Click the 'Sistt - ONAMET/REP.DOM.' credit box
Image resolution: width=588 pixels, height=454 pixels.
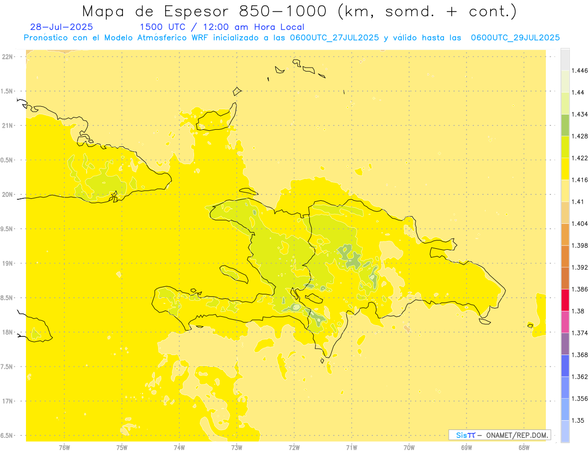click(500, 435)
